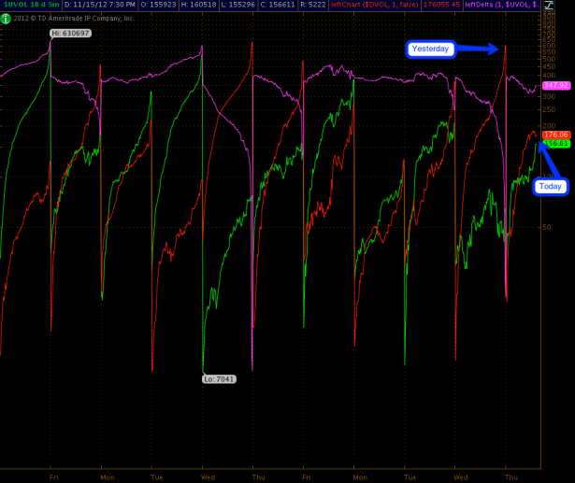Click the second Wed label on time axis
The image size is (575, 483).
click(461, 477)
